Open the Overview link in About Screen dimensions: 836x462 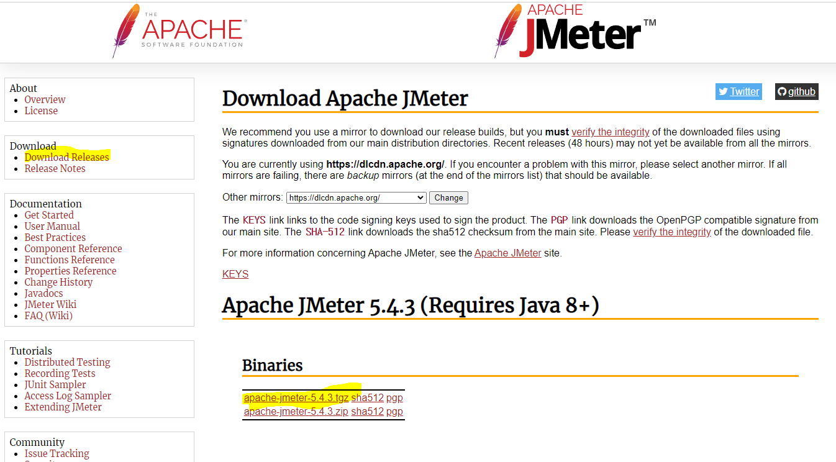(x=45, y=99)
